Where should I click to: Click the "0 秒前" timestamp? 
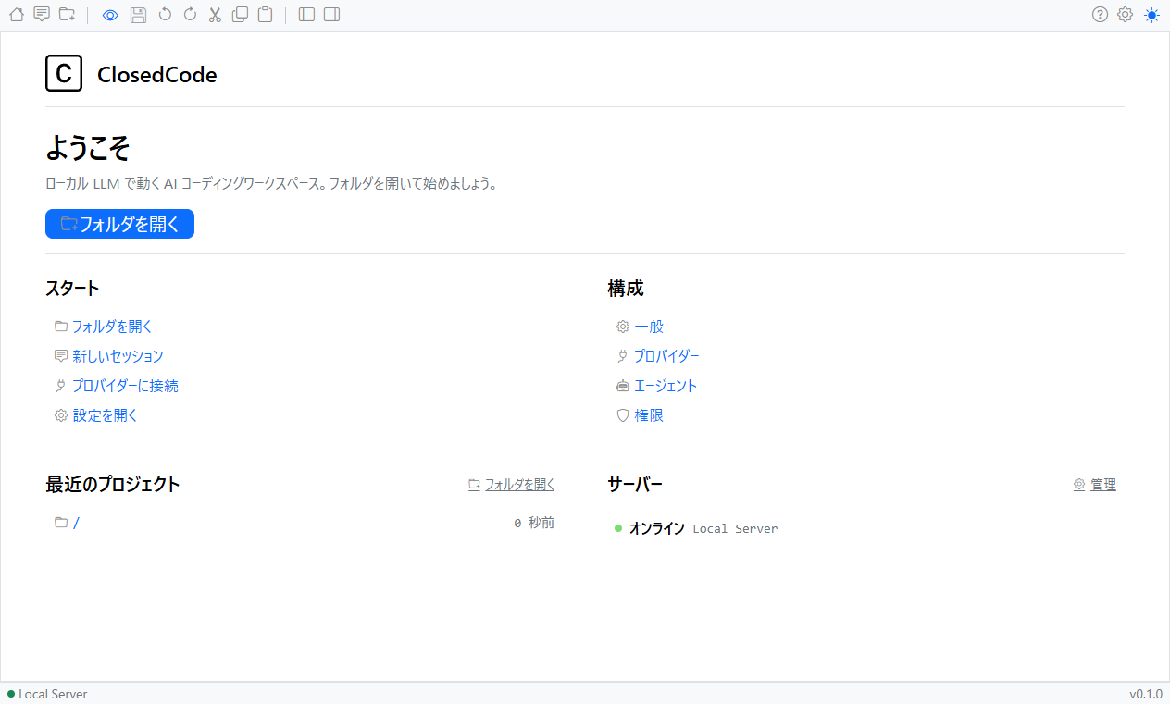[x=534, y=523]
